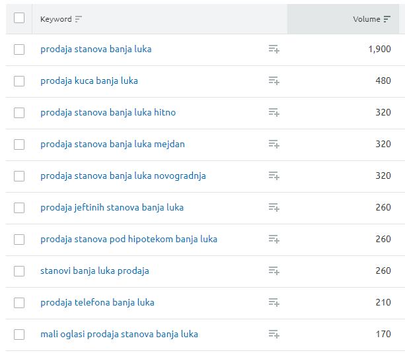Add 'mali oglasi prodaja stanova banja luka' to list
Image resolution: width=405 pixels, height=353 pixels.
point(274,335)
